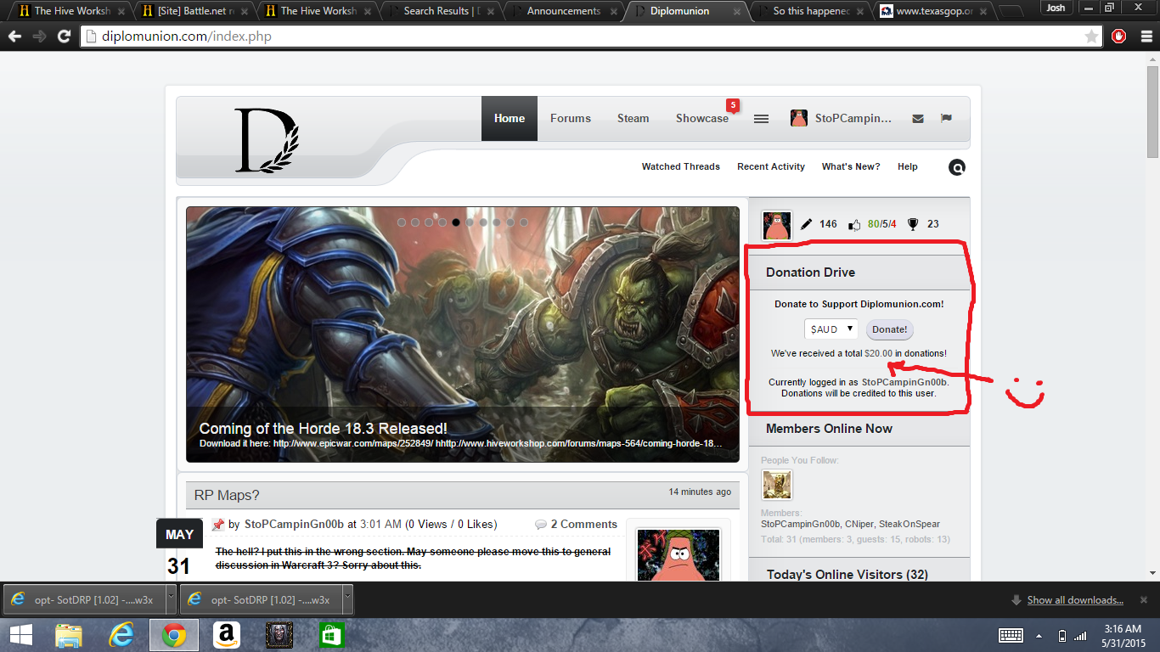Open the Forums navigation item
Viewport: 1160px width, 652px height.
point(571,119)
